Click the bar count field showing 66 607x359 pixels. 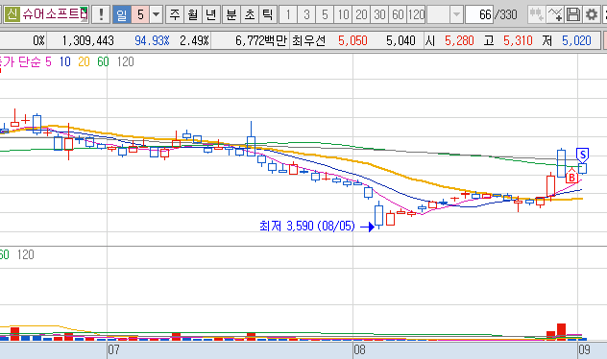[x=479, y=14]
